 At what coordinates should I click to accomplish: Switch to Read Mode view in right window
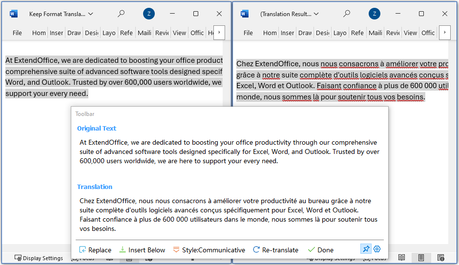401,257
